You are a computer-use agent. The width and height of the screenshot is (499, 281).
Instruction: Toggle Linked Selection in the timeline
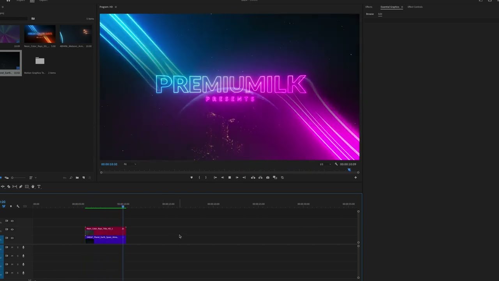(4, 206)
